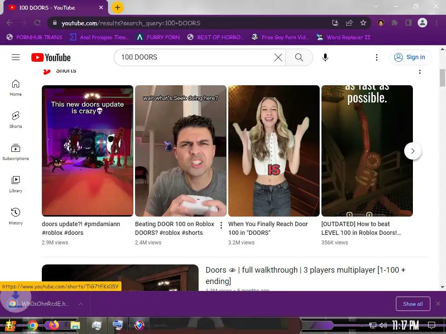Open the volume icon in system tray
This screenshot has height=334, width=446.
coord(383,325)
